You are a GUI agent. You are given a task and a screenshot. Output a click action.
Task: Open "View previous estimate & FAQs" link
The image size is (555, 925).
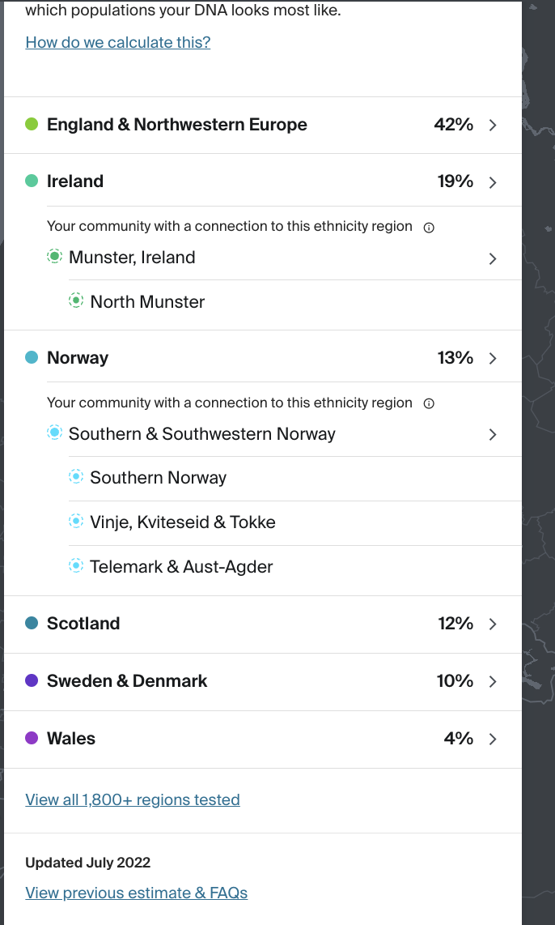click(137, 893)
